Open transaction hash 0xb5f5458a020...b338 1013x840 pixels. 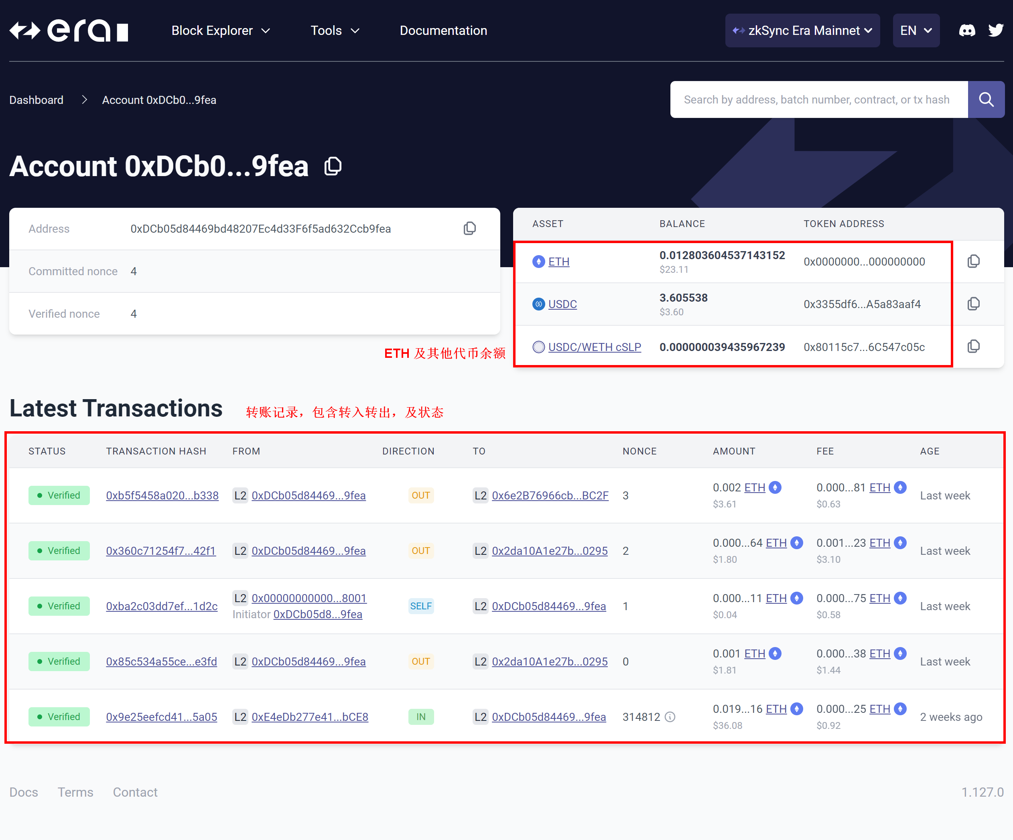[162, 496]
